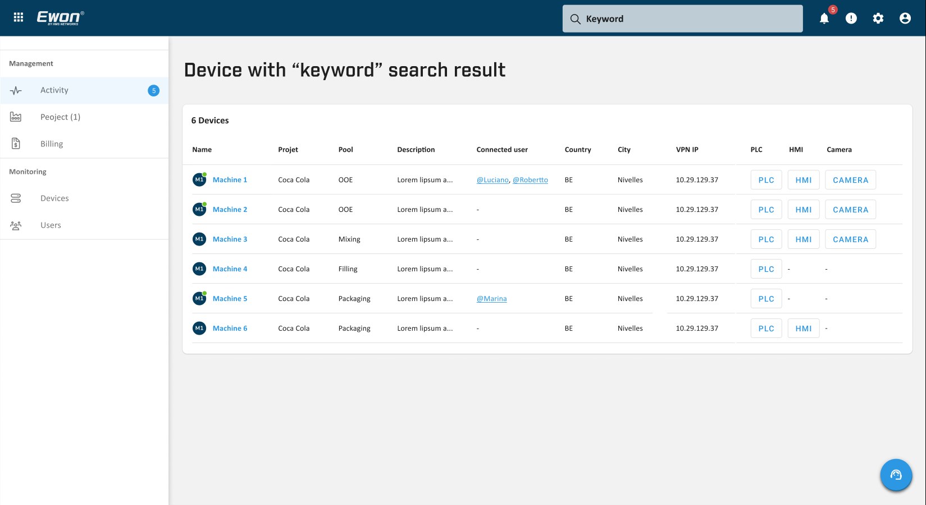Screen dimensions: 926x505
Task: Click the Ewon logo
Action: [x=60, y=18]
